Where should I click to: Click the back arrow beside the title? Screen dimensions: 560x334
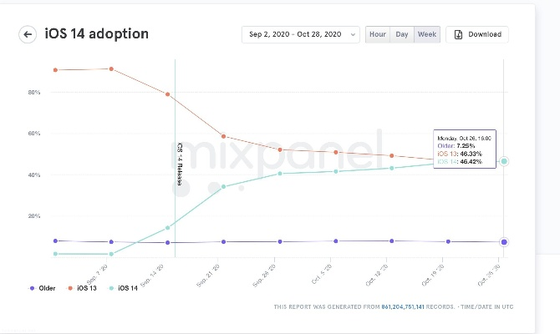coord(28,34)
